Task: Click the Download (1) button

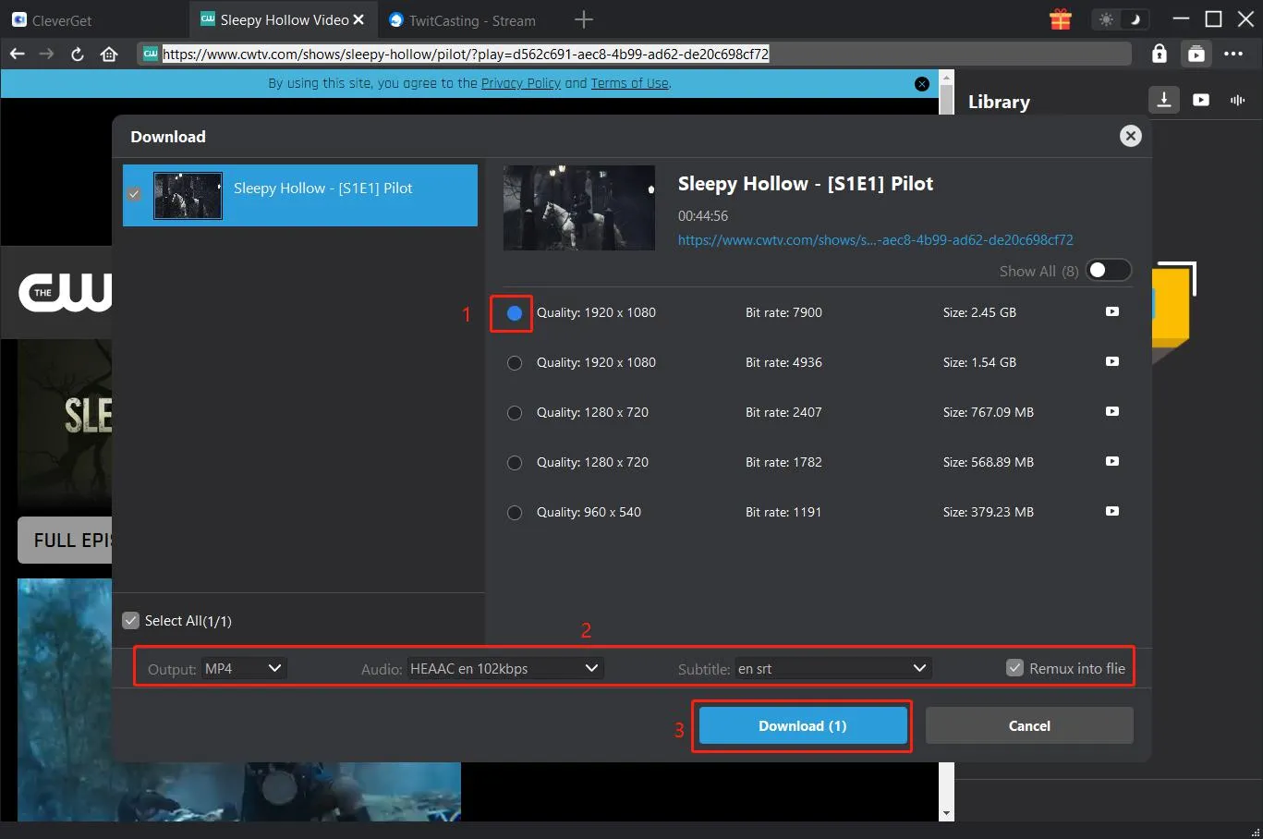Action: (x=801, y=725)
